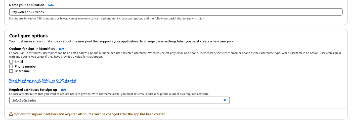Enable the Email sign-in checkbox
The height and width of the screenshot is (122, 352).
(x=11, y=62)
